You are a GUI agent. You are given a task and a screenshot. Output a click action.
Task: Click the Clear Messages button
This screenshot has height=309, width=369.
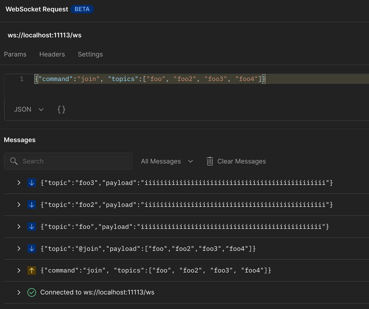pyautogui.click(x=241, y=161)
